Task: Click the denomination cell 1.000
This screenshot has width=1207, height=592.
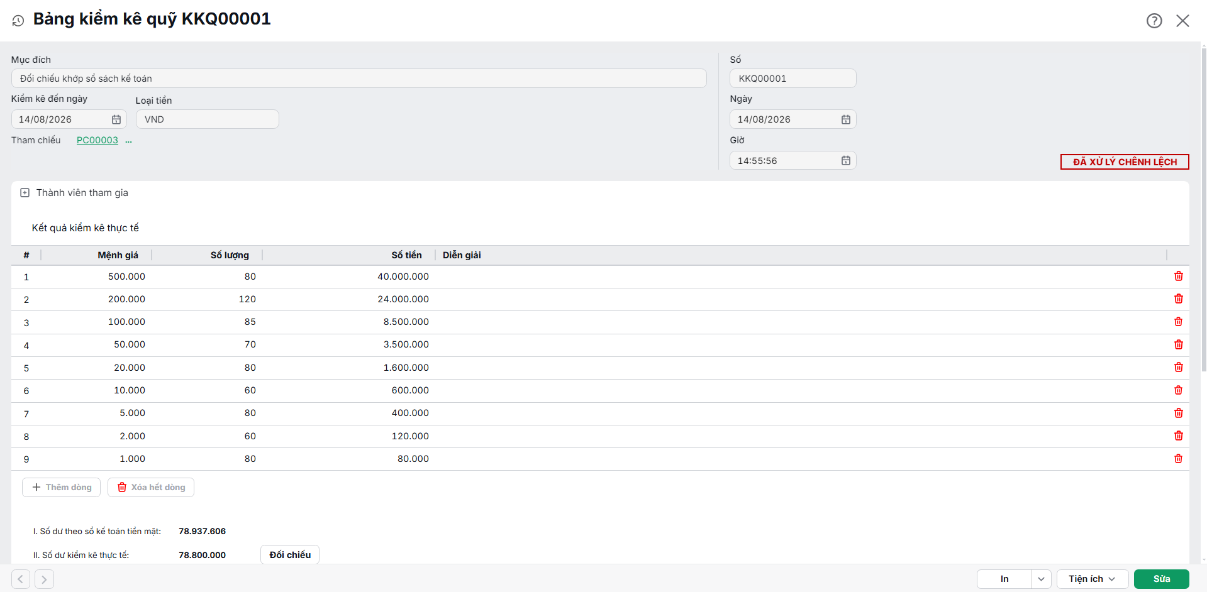Action: (x=133, y=459)
